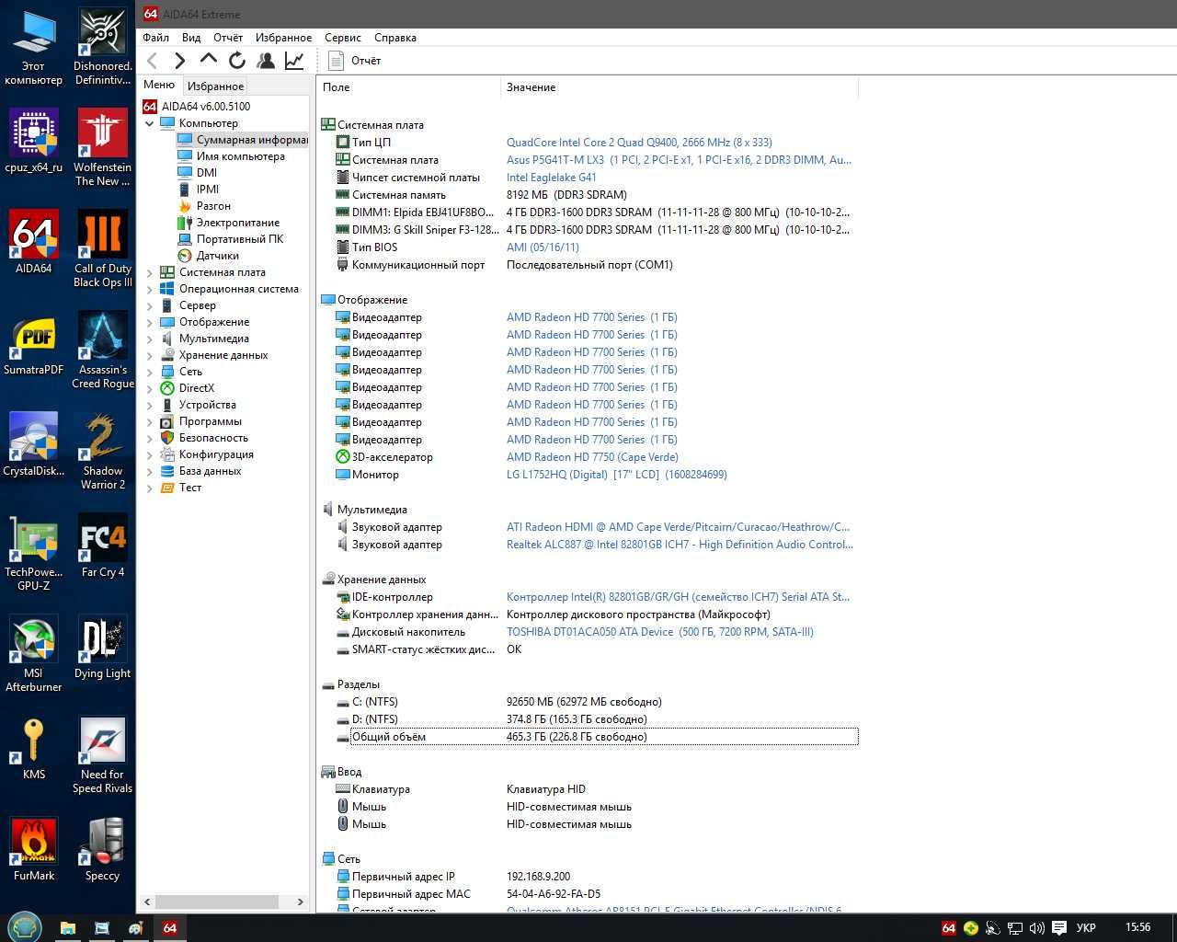Open the Отчет menu
1177x942 pixels.
coord(228,38)
